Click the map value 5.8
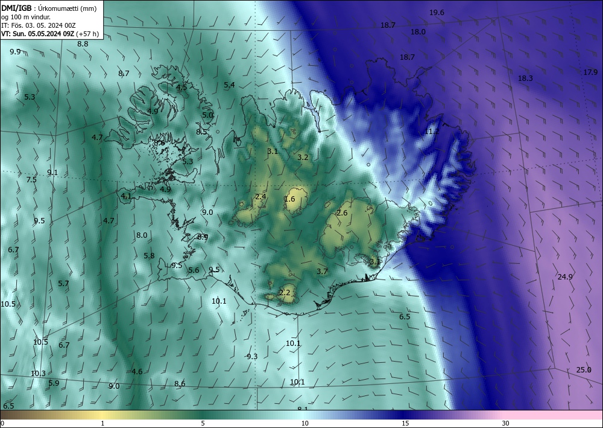603x428 pixels. coord(149,255)
